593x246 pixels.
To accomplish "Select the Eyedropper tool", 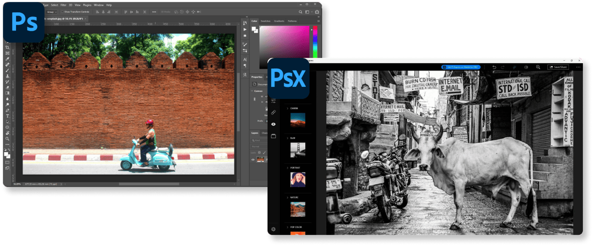I will pyautogui.click(x=7, y=59).
